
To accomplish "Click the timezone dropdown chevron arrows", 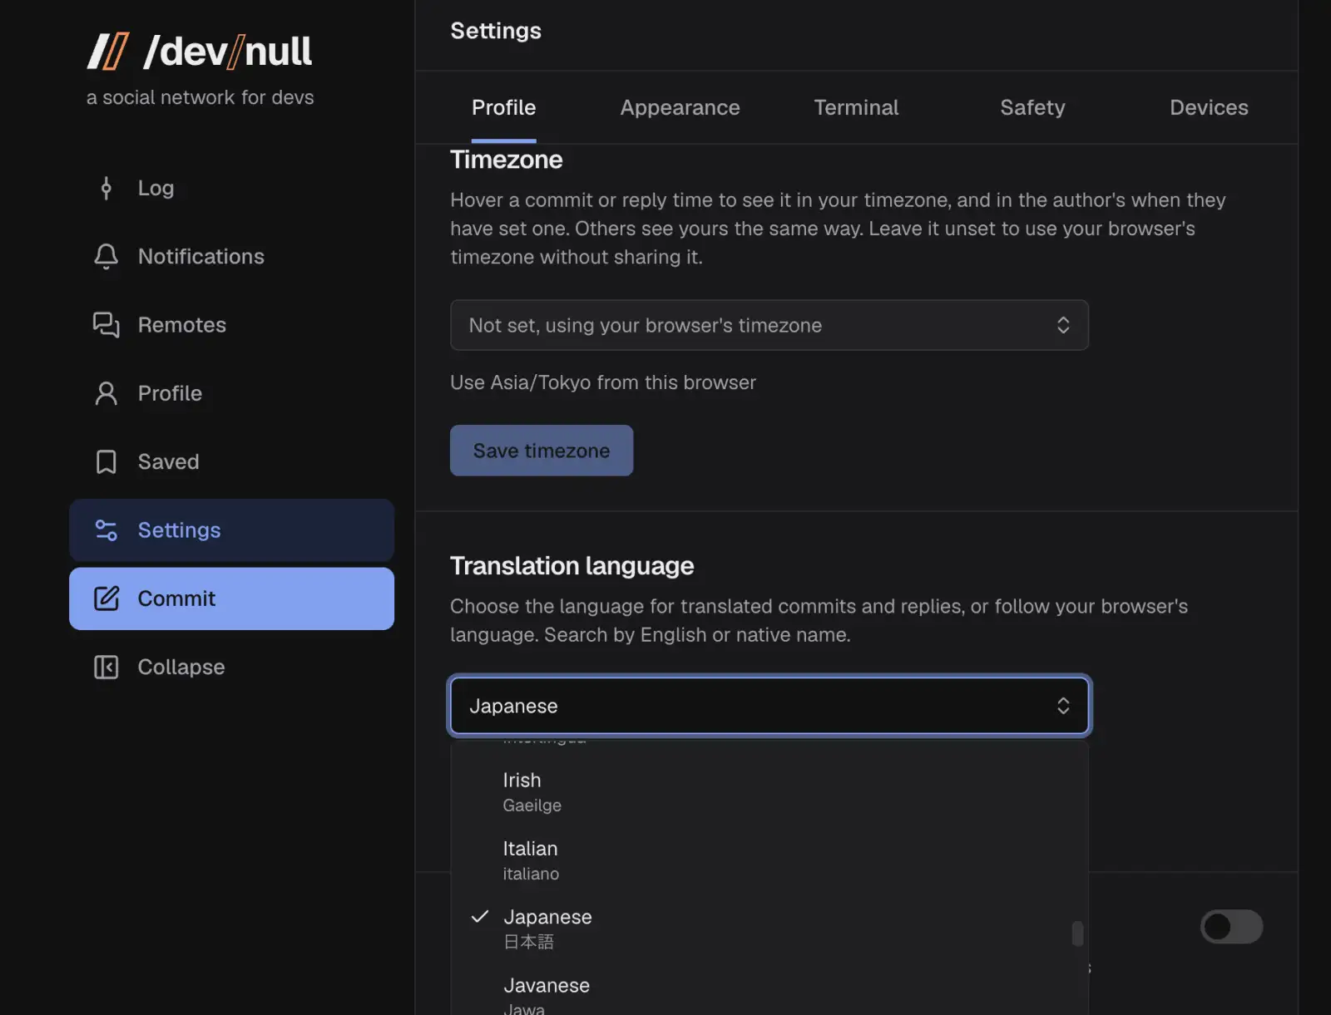I will click(x=1063, y=325).
